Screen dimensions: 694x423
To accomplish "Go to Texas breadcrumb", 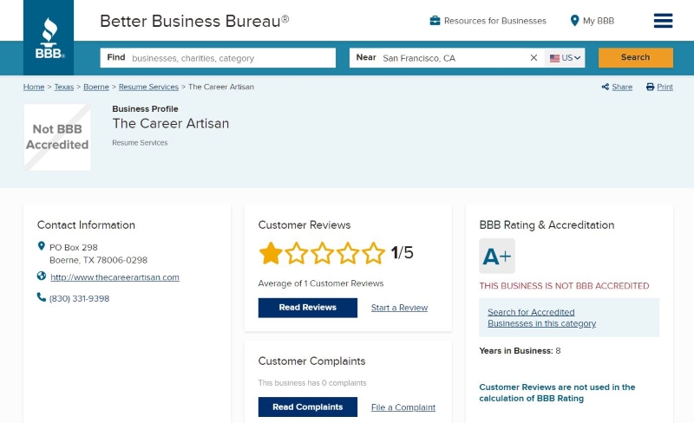I will (63, 87).
